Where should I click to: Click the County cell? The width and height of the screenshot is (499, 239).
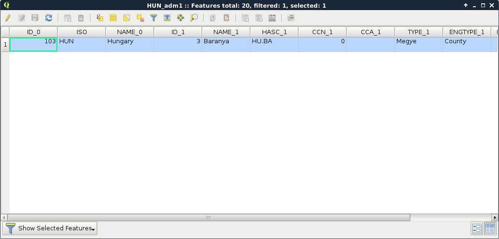(x=467, y=45)
